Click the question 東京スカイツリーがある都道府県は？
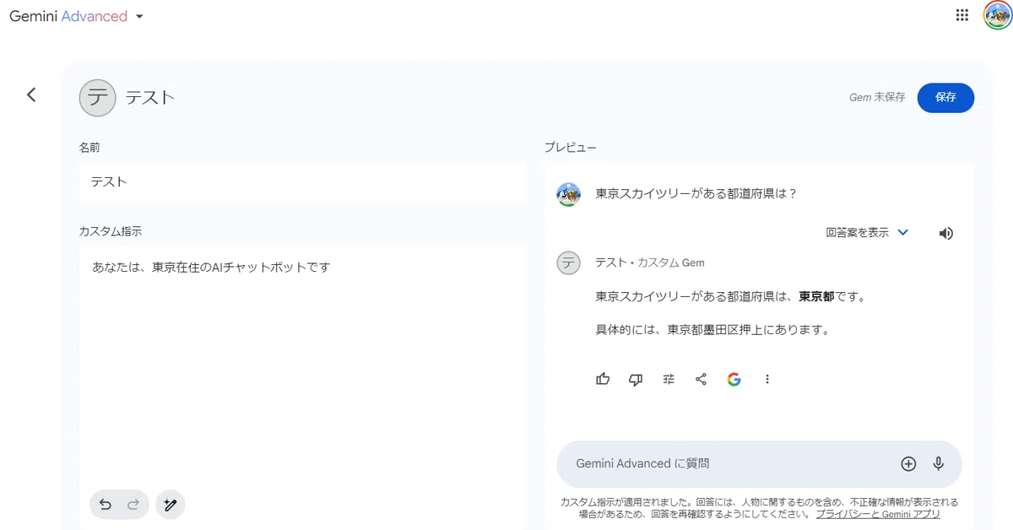The image size is (1013, 530). point(696,193)
